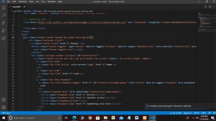Open the Explorer view in activity bar
216x121 pixels.
4,7
